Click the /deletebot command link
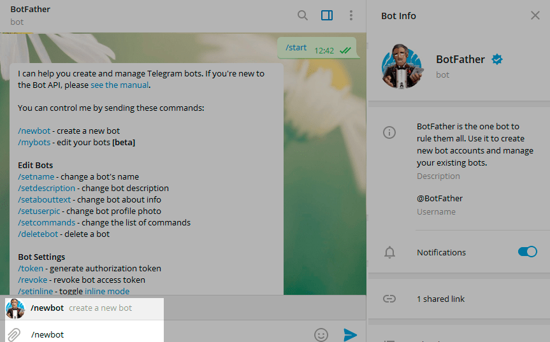Screen dimensions: 550x342 click(38, 234)
